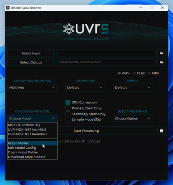
Task: Click the UVR5 logo emblem
Action: pos(69,29)
